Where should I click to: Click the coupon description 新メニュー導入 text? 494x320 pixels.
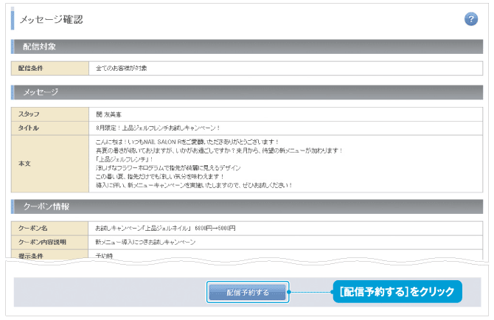tap(145, 242)
